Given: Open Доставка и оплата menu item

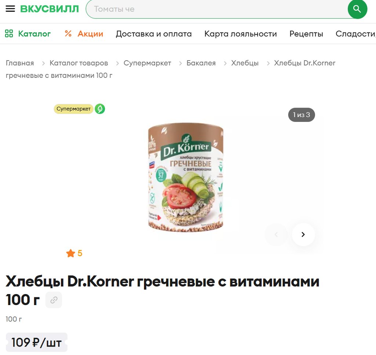Looking at the screenshot, I should pyautogui.click(x=154, y=34).
